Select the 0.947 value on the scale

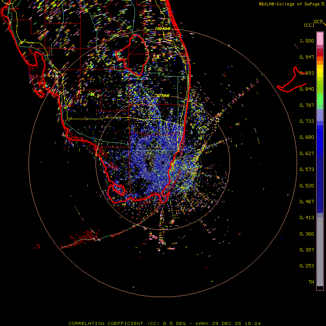307,57
